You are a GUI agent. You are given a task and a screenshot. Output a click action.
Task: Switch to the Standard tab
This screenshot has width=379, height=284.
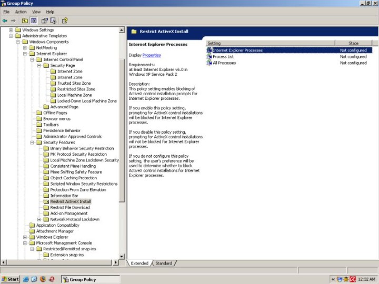(x=164, y=263)
